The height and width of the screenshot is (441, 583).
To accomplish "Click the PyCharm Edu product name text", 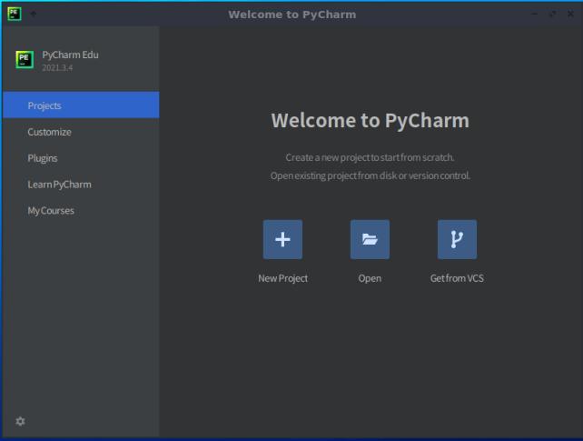I will 70,55.
